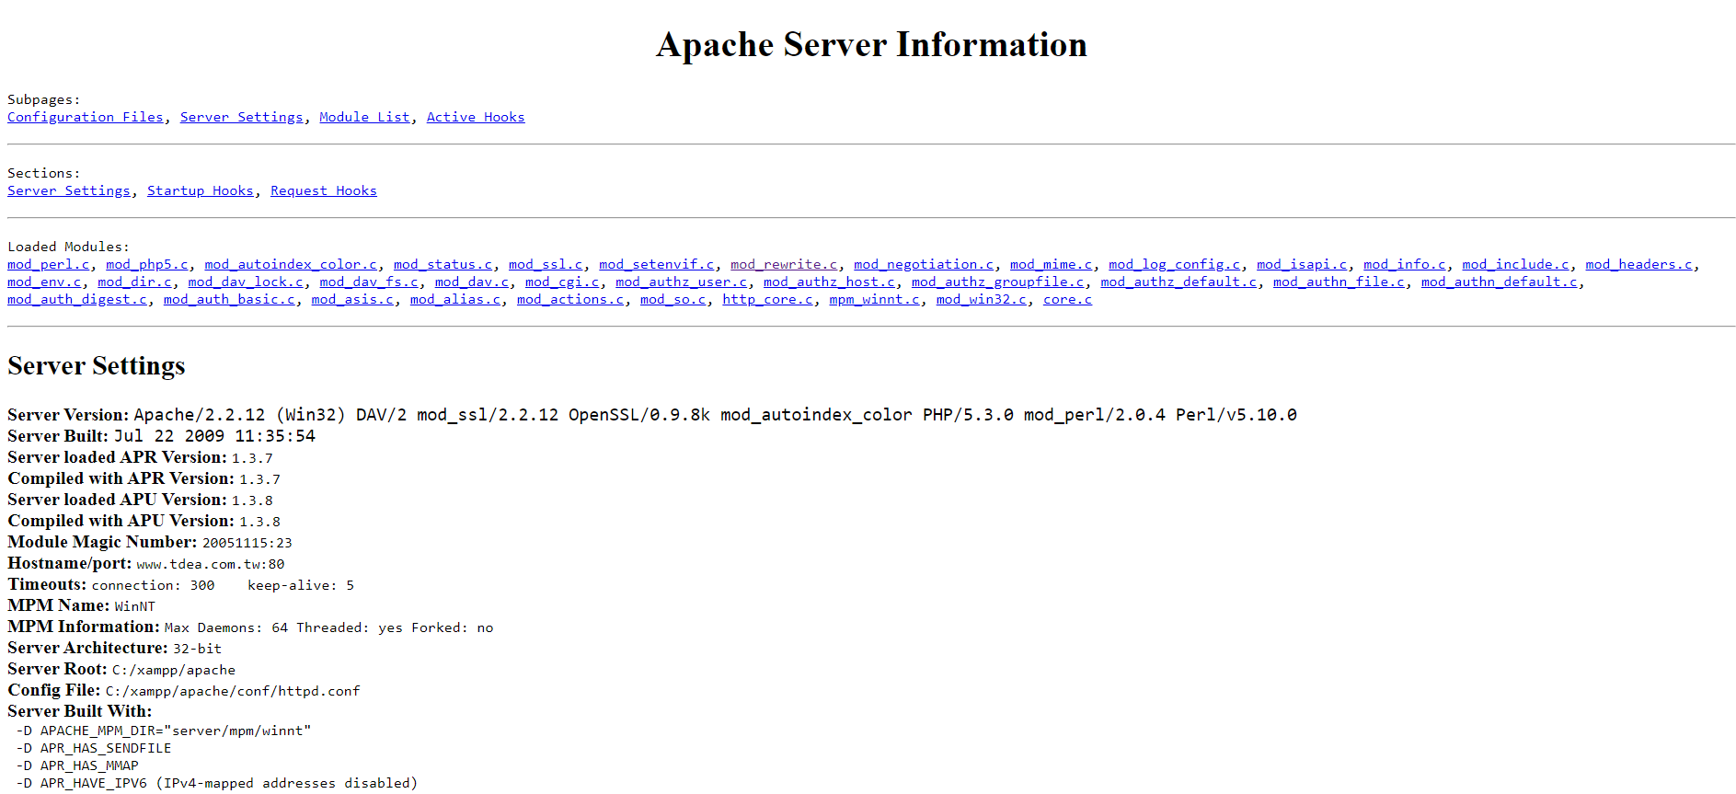Click Server Root value C:/xampp/apache
The height and width of the screenshot is (794, 1736).
point(174,670)
